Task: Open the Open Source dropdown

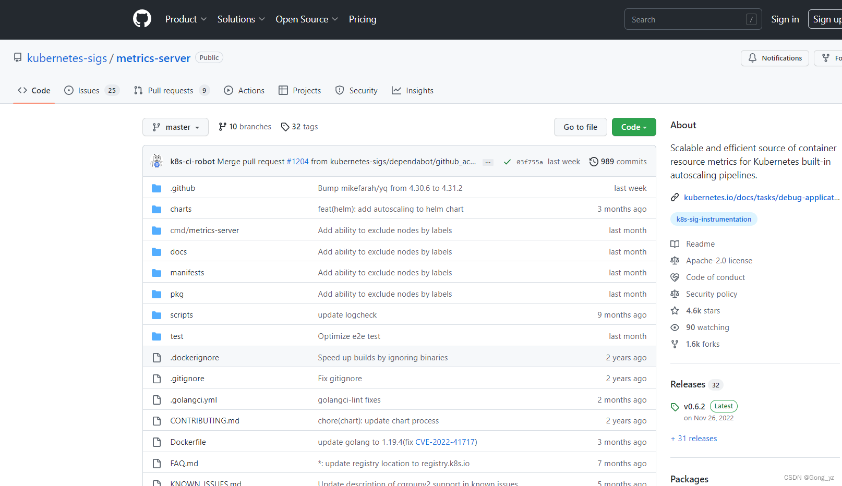Action: 307,19
